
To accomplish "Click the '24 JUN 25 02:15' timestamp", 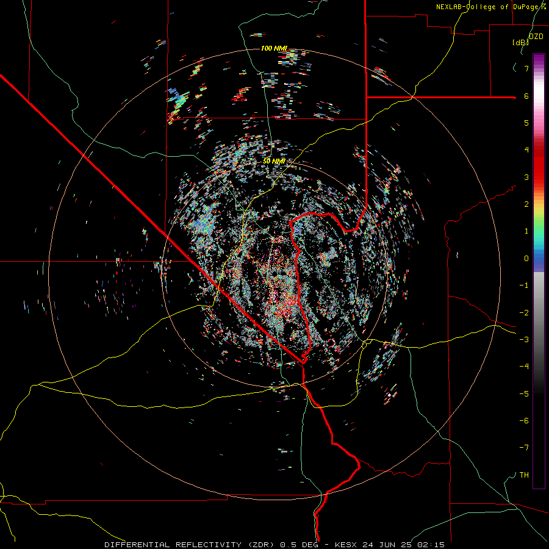I will click(404, 545).
